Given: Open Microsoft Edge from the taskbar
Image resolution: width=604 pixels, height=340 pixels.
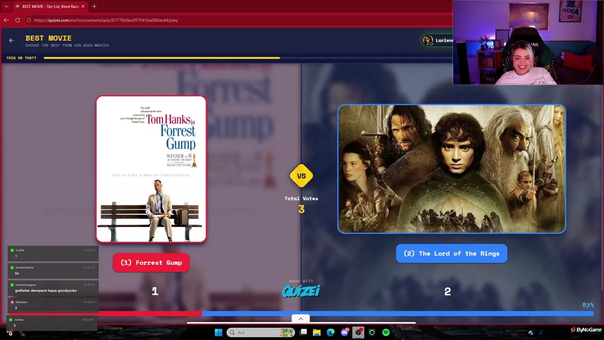Looking at the screenshot, I should click(331, 332).
